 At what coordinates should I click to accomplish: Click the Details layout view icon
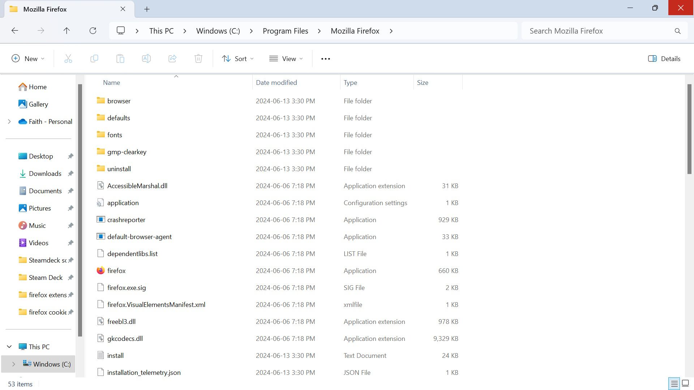674,383
